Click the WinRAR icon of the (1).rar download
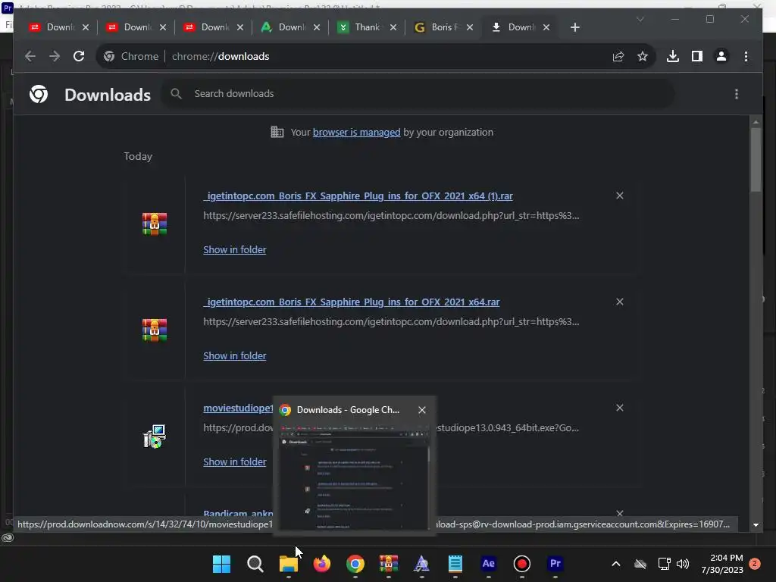The width and height of the screenshot is (776, 582). (x=155, y=224)
